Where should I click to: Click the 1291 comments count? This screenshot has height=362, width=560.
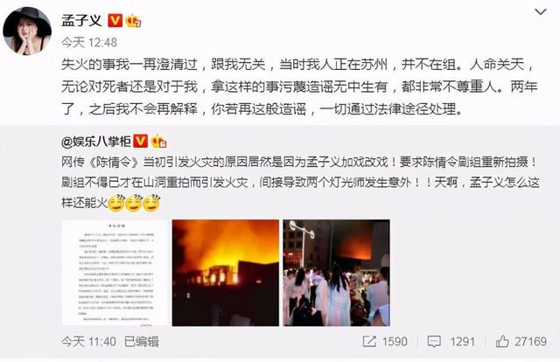[462, 342]
